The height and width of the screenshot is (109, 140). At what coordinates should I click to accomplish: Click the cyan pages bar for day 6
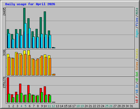[30, 38]
